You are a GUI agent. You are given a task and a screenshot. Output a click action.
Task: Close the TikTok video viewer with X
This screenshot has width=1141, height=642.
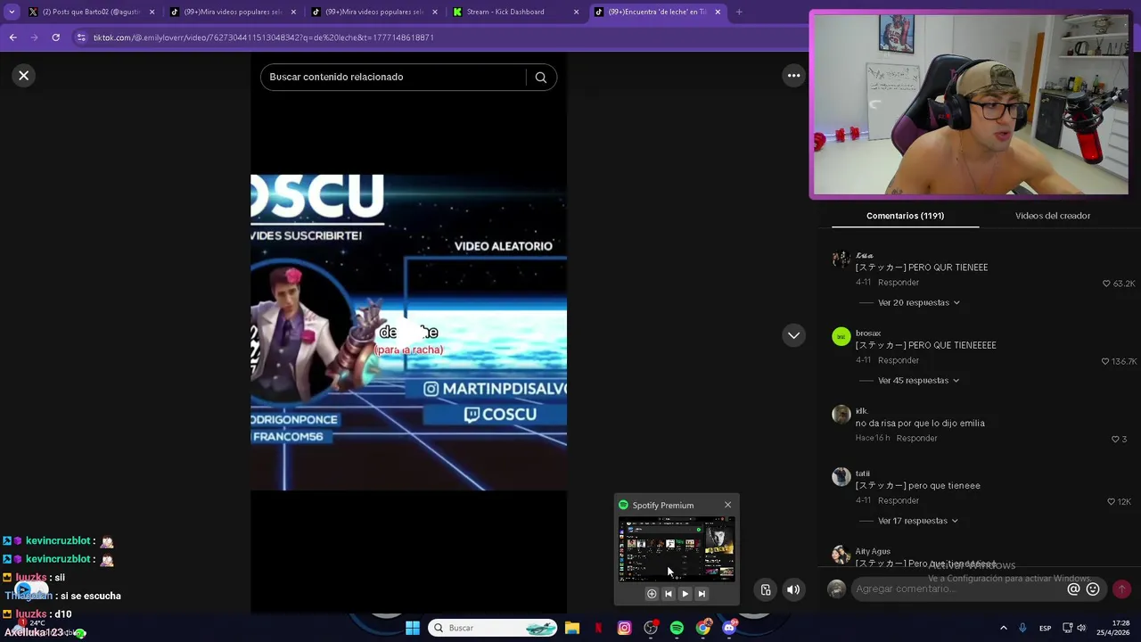point(24,76)
